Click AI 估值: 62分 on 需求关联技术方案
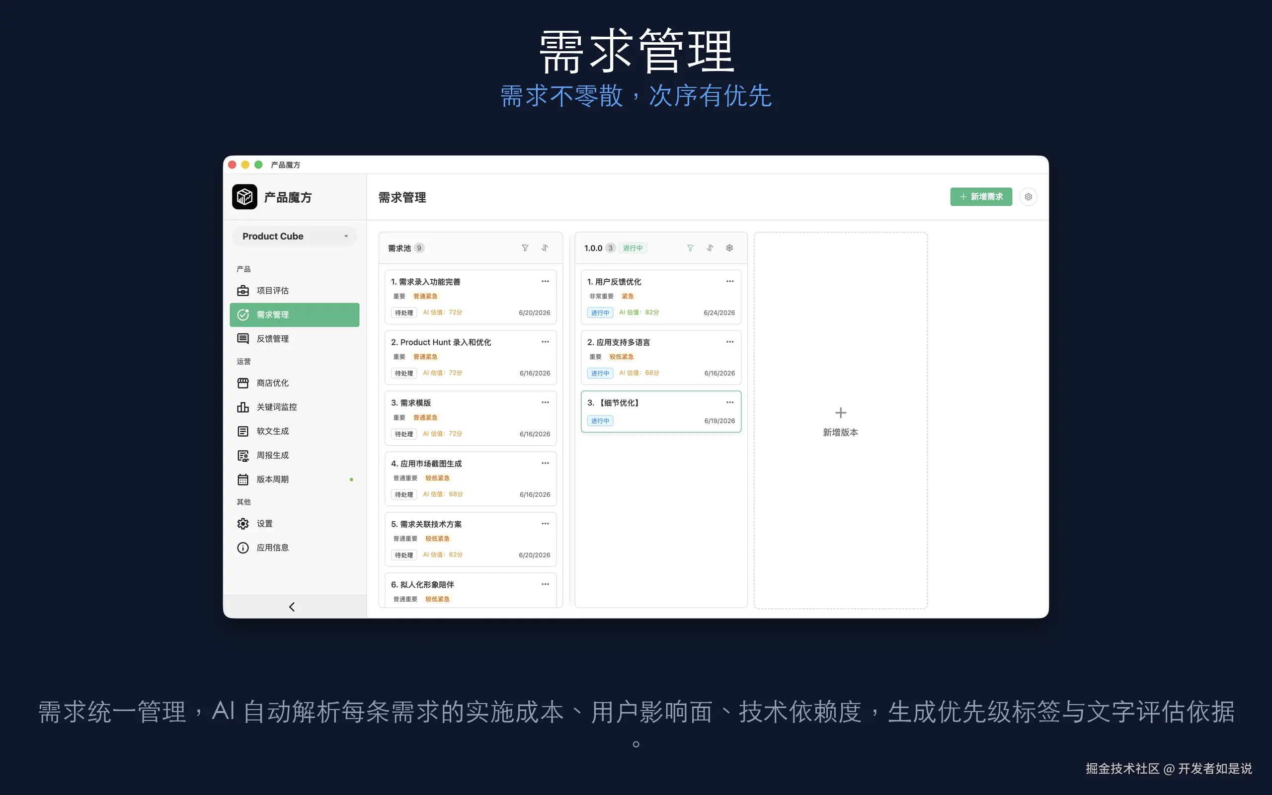Image resolution: width=1272 pixels, height=795 pixels. [x=443, y=555]
